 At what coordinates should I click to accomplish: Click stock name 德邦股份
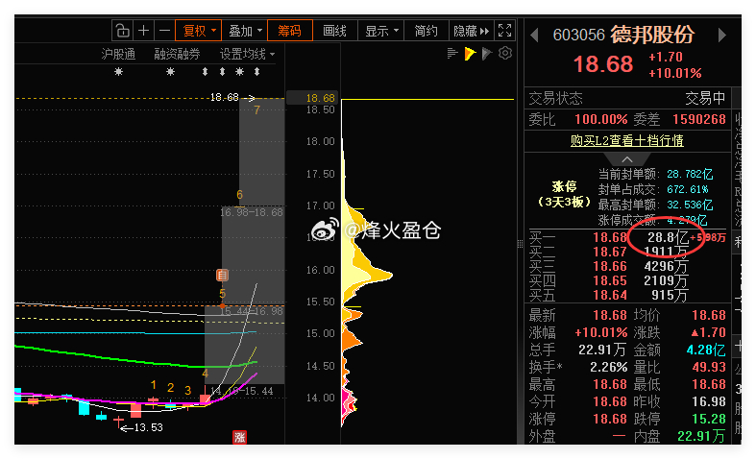click(x=652, y=35)
